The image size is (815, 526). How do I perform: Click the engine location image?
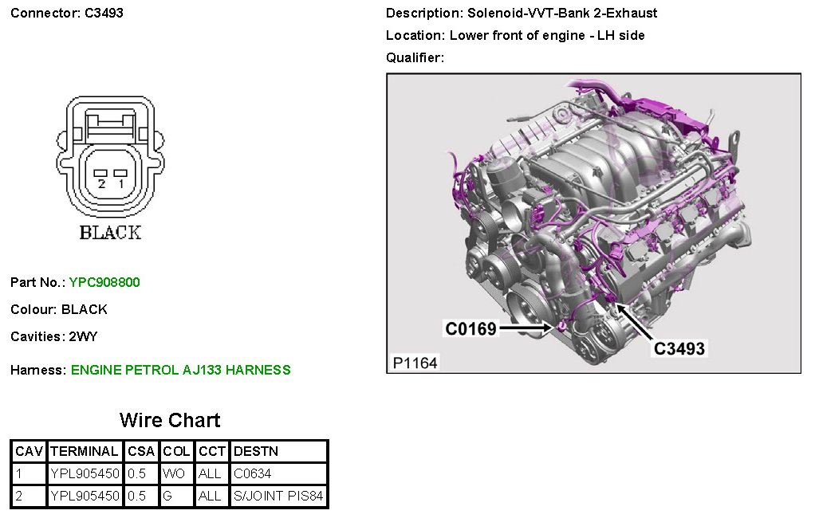pos(593,223)
